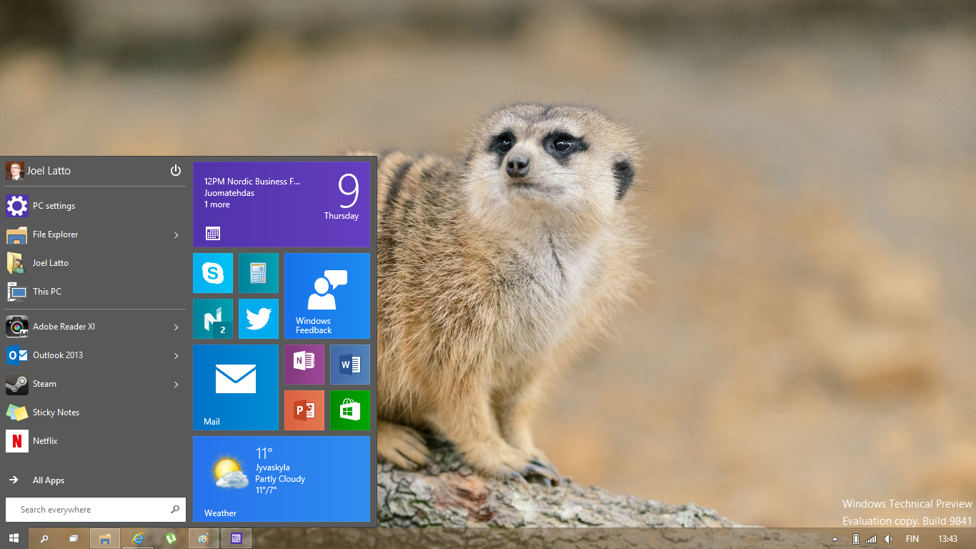Open Internet Explorer from the taskbar
Viewport: 976px width, 549px height.
tap(138, 538)
